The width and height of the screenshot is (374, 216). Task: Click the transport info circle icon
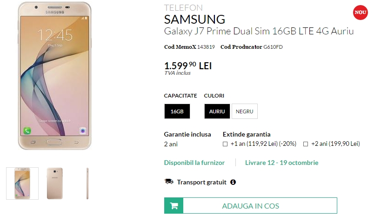point(233,182)
